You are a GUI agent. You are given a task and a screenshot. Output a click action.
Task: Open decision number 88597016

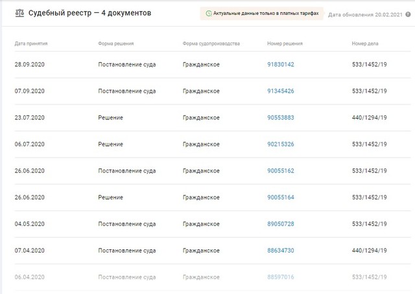pyautogui.click(x=281, y=277)
